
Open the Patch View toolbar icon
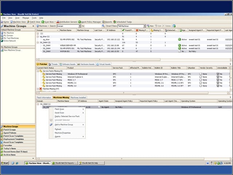coord(33,22)
